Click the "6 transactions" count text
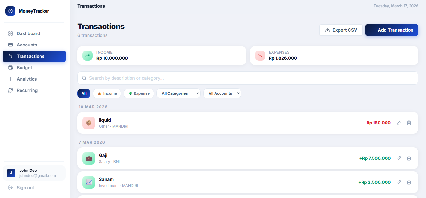 pos(93,35)
